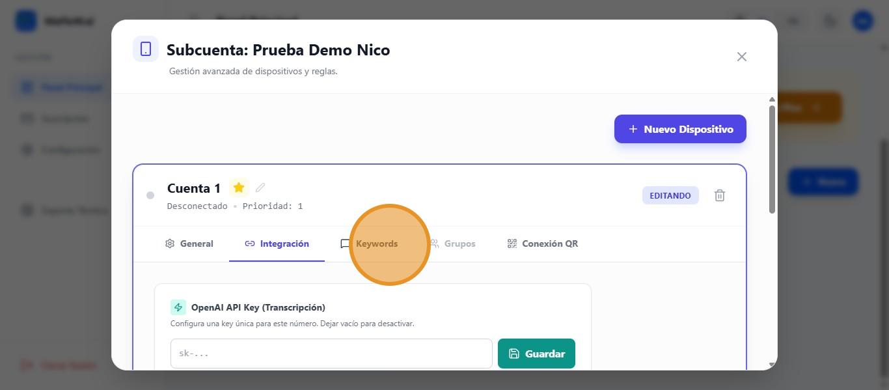Click the EDITANDO status badge
889x390 pixels.
[x=670, y=195]
